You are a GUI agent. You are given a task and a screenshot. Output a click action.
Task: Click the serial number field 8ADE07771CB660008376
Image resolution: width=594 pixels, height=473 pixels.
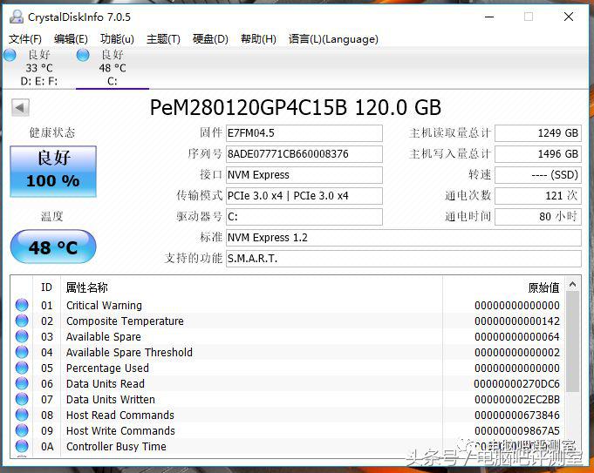click(x=304, y=154)
